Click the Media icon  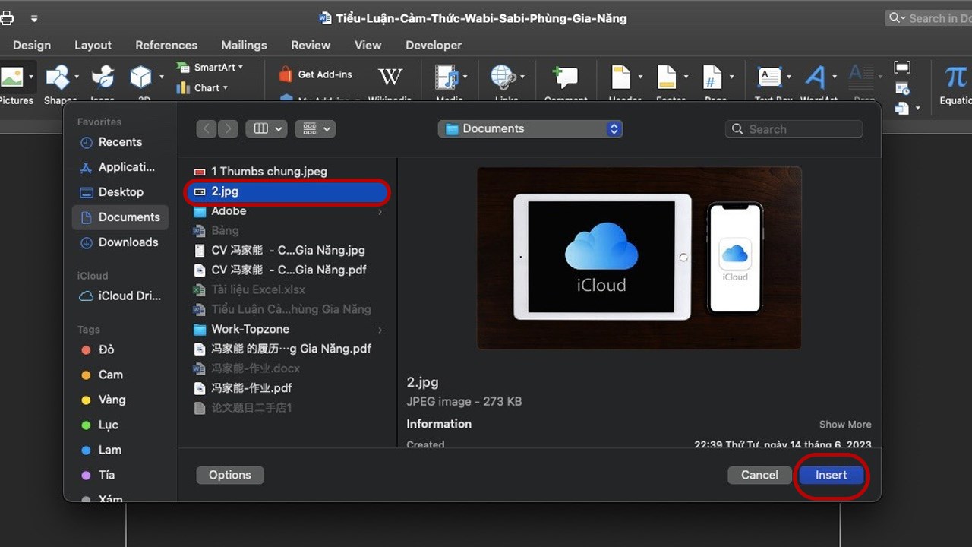point(447,77)
